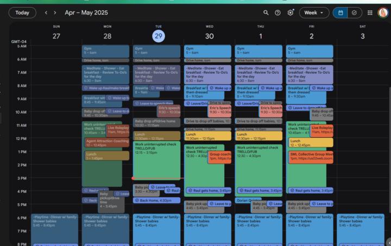Open the Week view dropdown

[314, 12]
